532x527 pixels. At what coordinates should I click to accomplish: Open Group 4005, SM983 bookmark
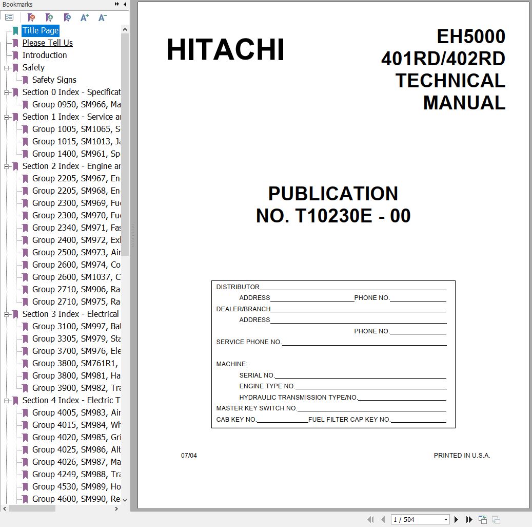coord(76,413)
